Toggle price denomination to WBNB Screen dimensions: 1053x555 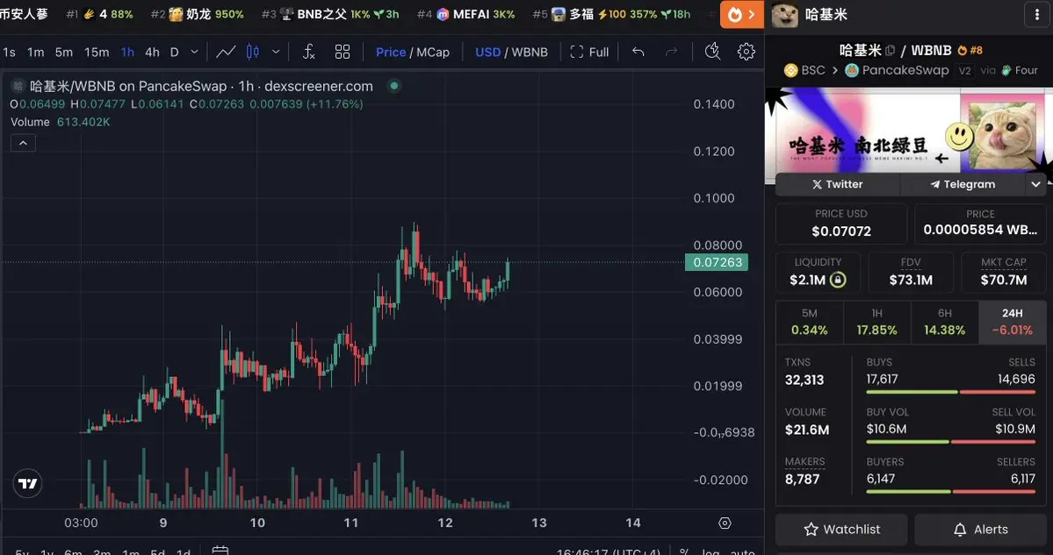[x=530, y=52]
